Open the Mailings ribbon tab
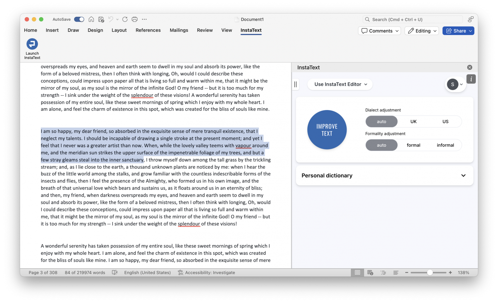The height and width of the screenshot is (303, 498). pos(179,30)
